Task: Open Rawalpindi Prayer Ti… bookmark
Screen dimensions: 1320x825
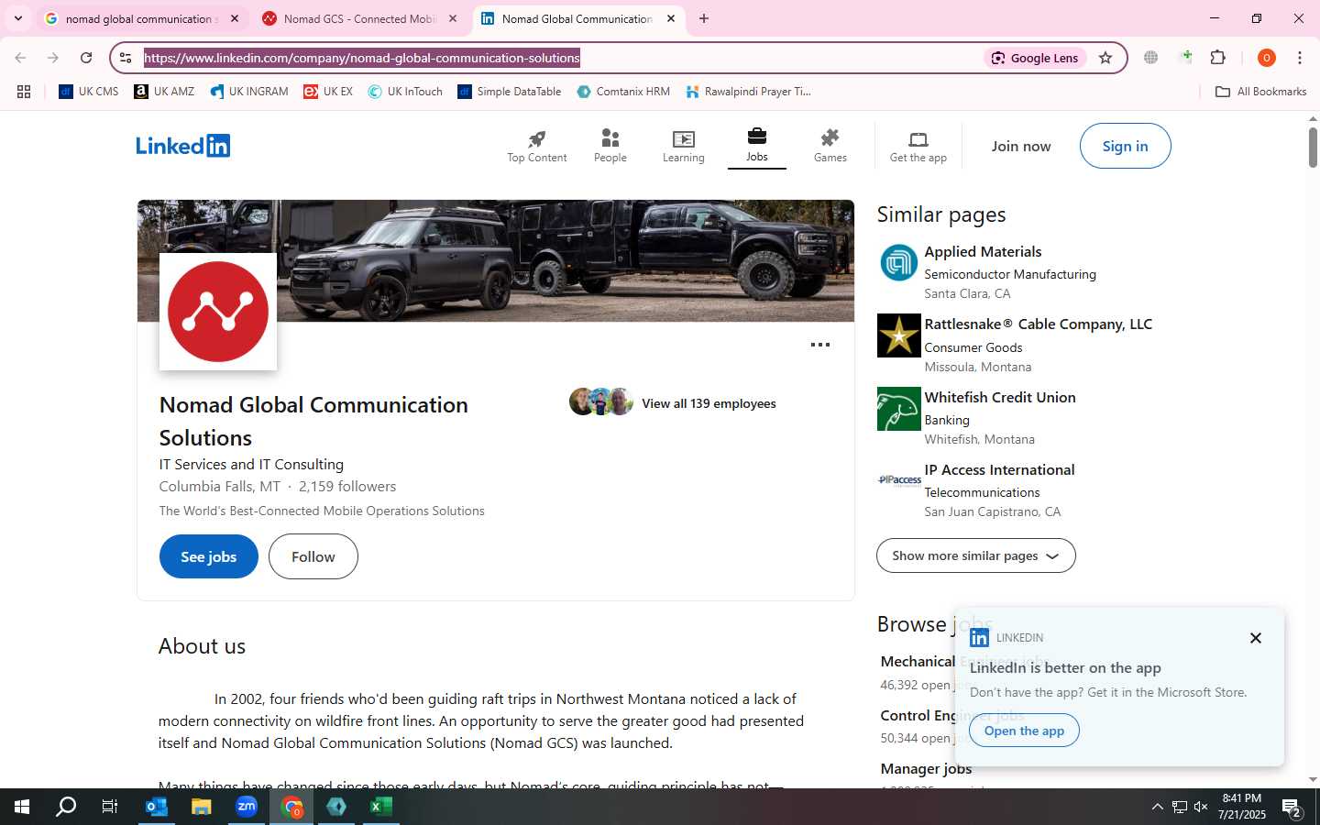Action: pyautogui.click(x=748, y=92)
